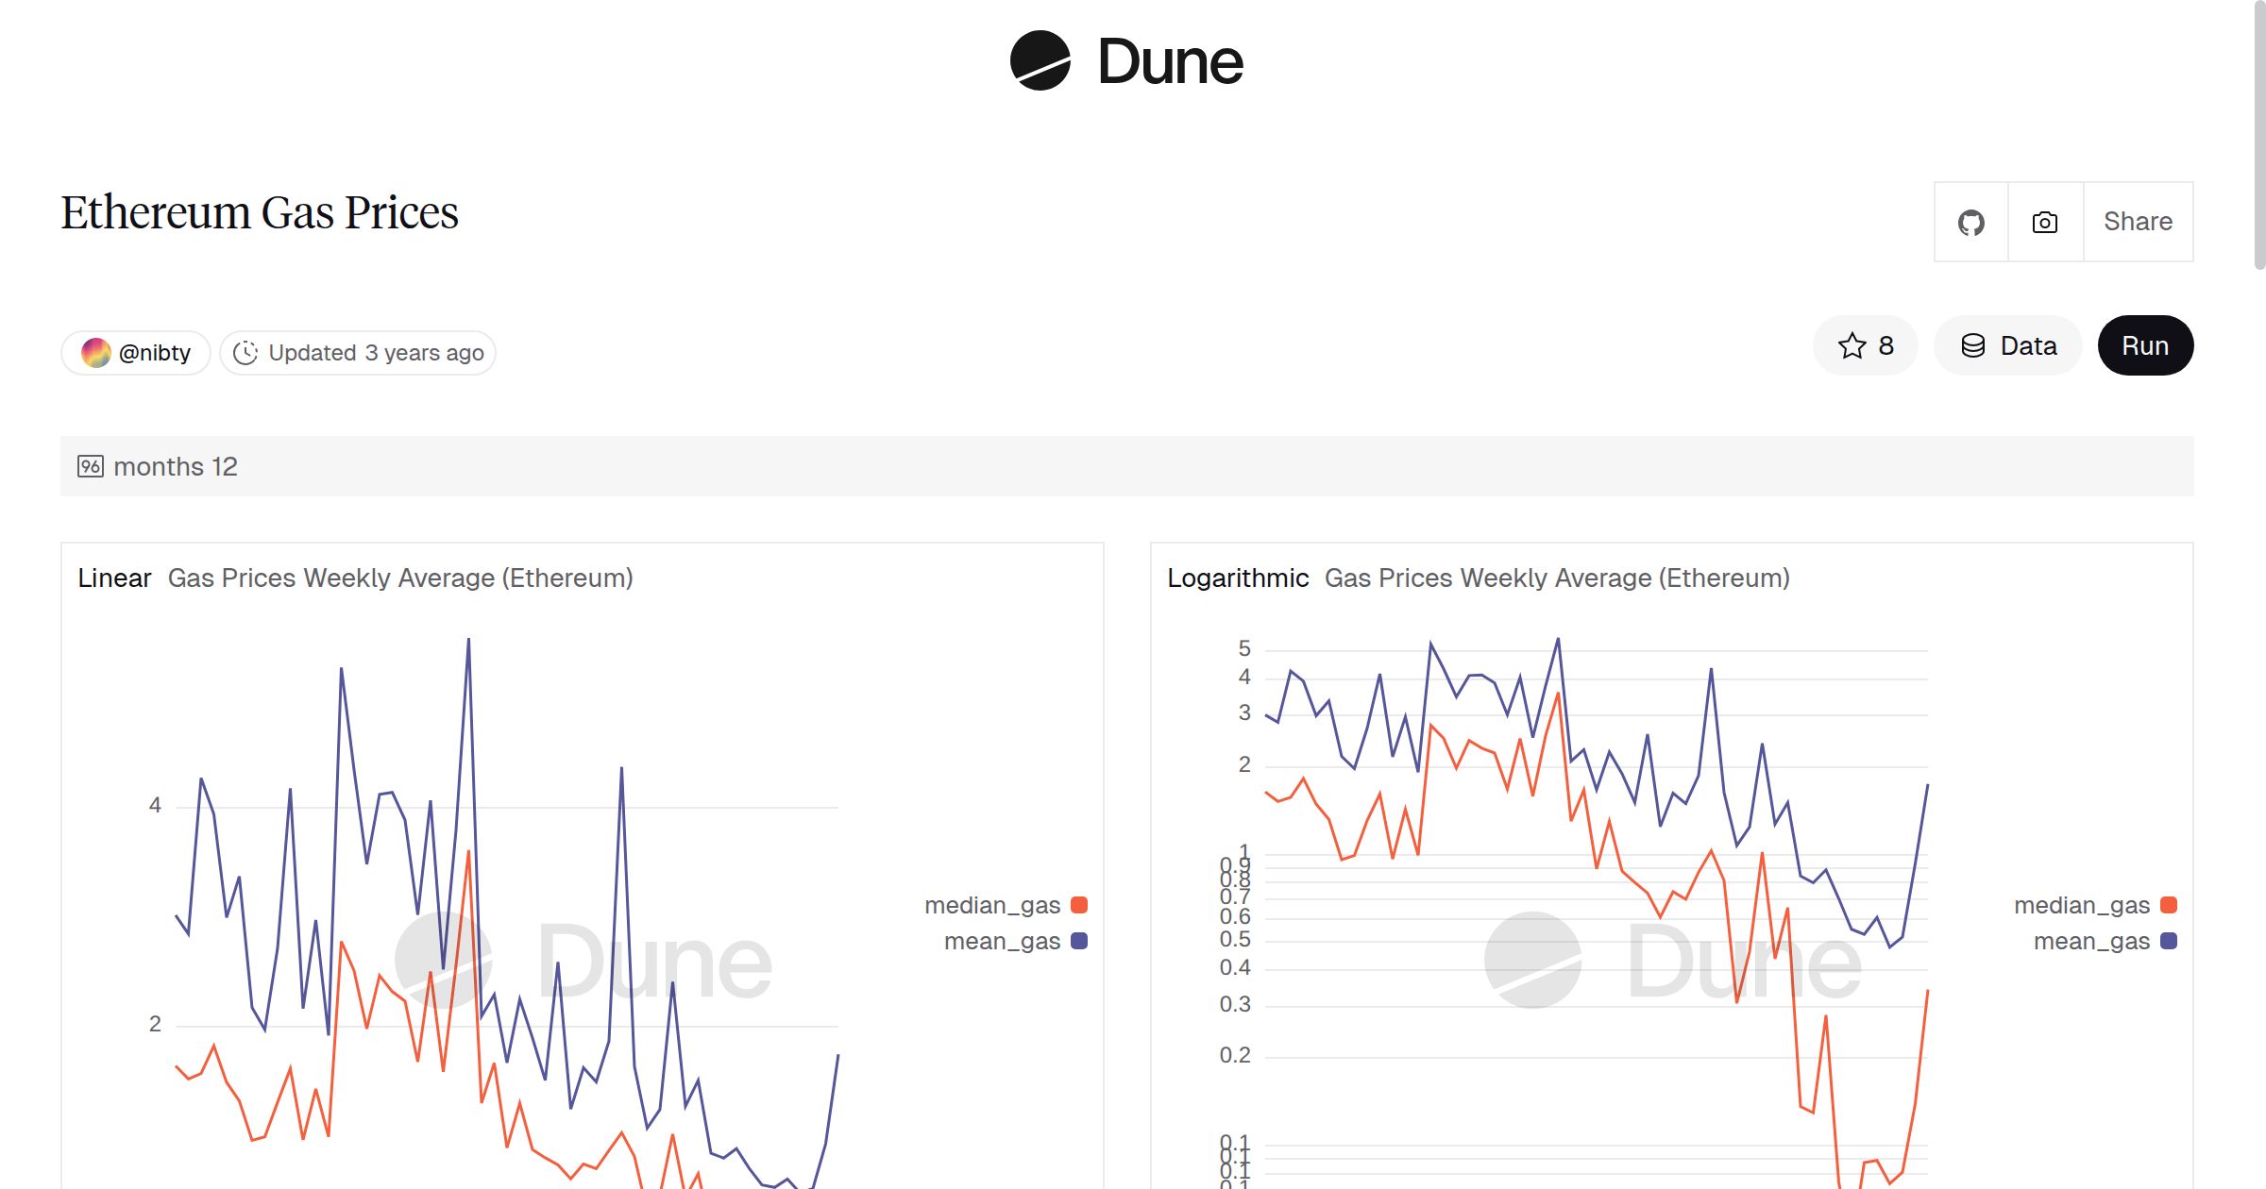Click the star icon to favorite this query
Viewport: 2266px width, 1189px height.
[1852, 345]
